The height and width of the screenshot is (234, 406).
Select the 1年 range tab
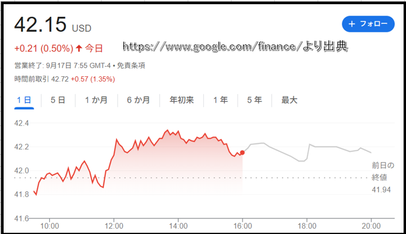[x=221, y=100]
